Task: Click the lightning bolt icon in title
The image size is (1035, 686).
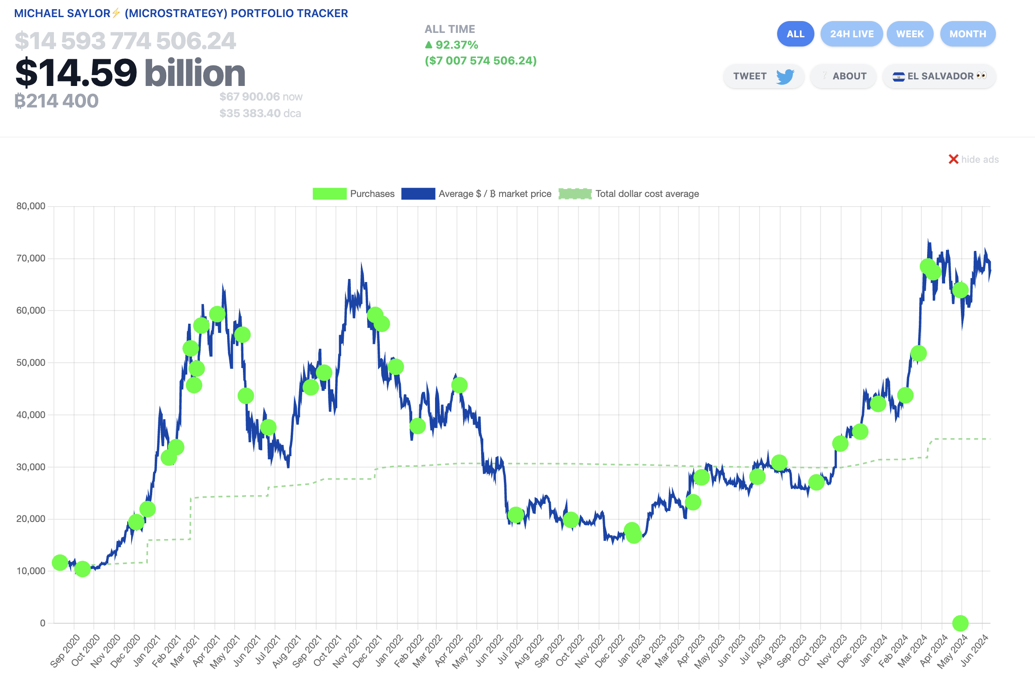Action: tap(116, 13)
